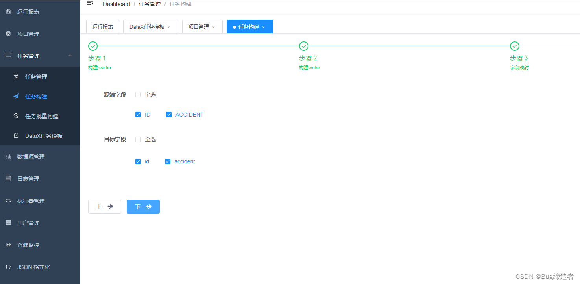The width and height of the screenshot is (580, 284).
Task: Click the 上一步 button
Action: tap(104, 206)
